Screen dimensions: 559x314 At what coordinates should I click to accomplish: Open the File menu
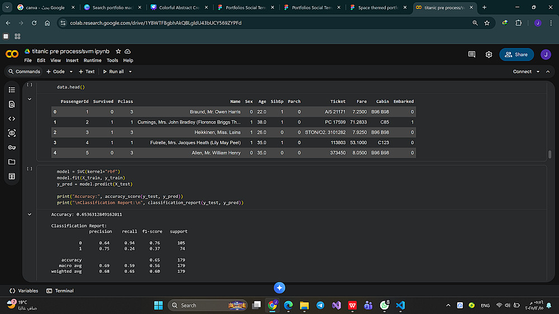pyautogui.click(x=28, y=60)
